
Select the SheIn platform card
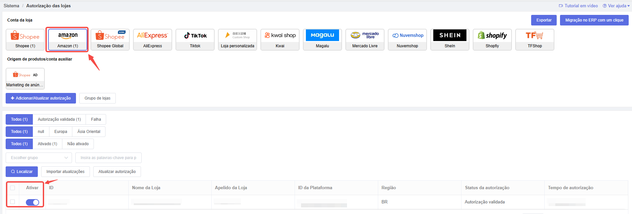point(450,40)
